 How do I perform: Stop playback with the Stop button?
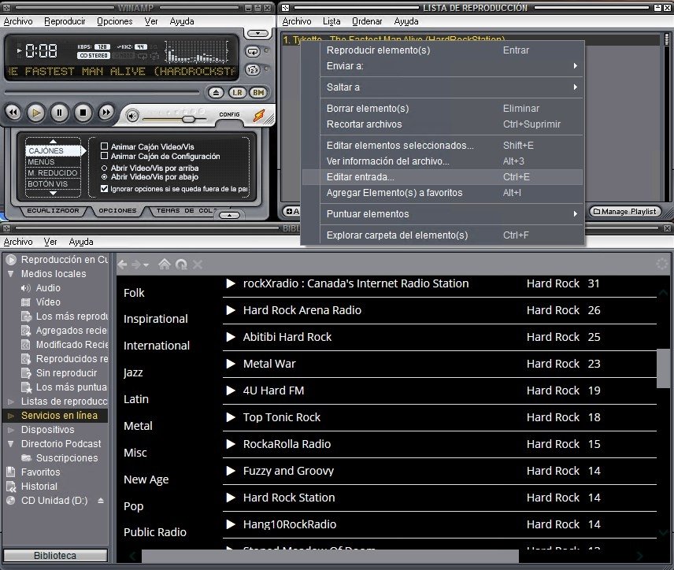point(83,113)
